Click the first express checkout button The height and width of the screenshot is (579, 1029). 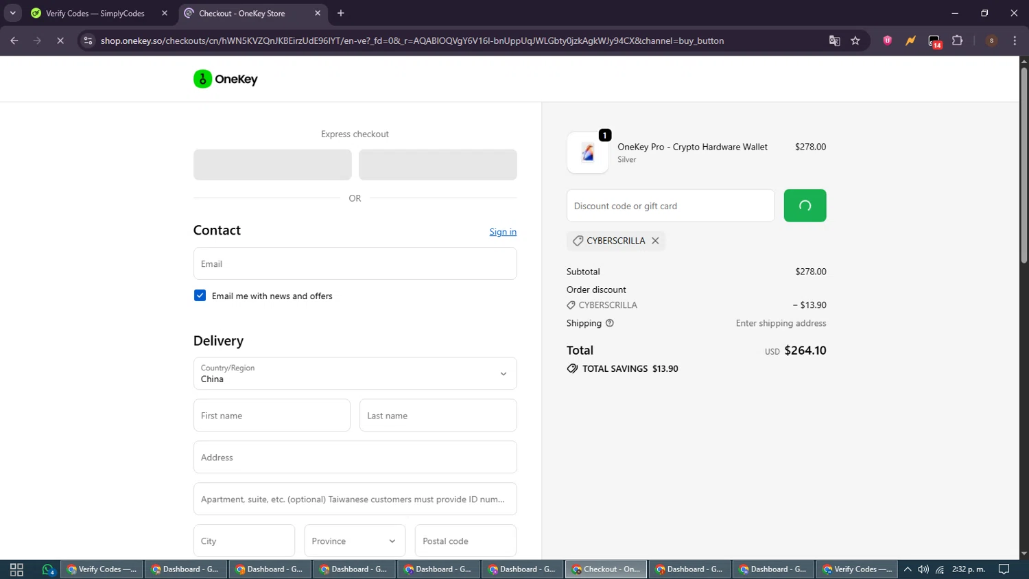point(272,165)
